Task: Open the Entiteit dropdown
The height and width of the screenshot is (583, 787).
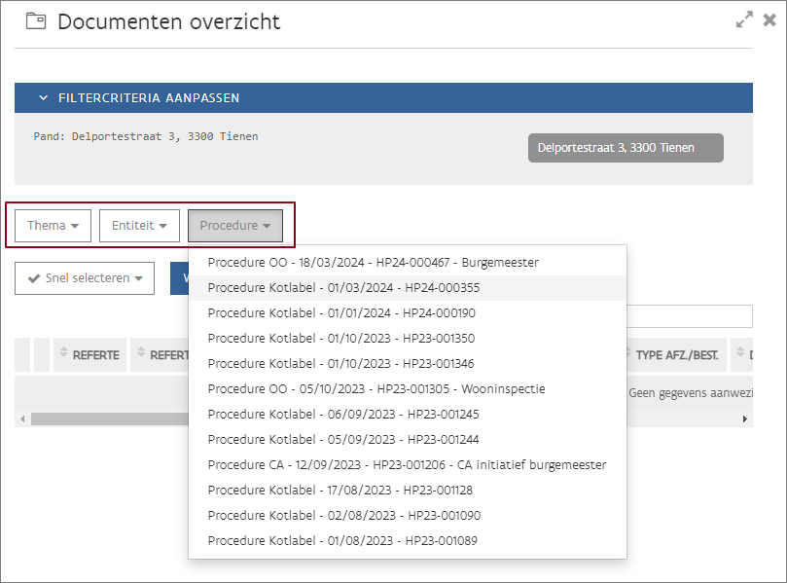Action: click(x=139, y=226)
